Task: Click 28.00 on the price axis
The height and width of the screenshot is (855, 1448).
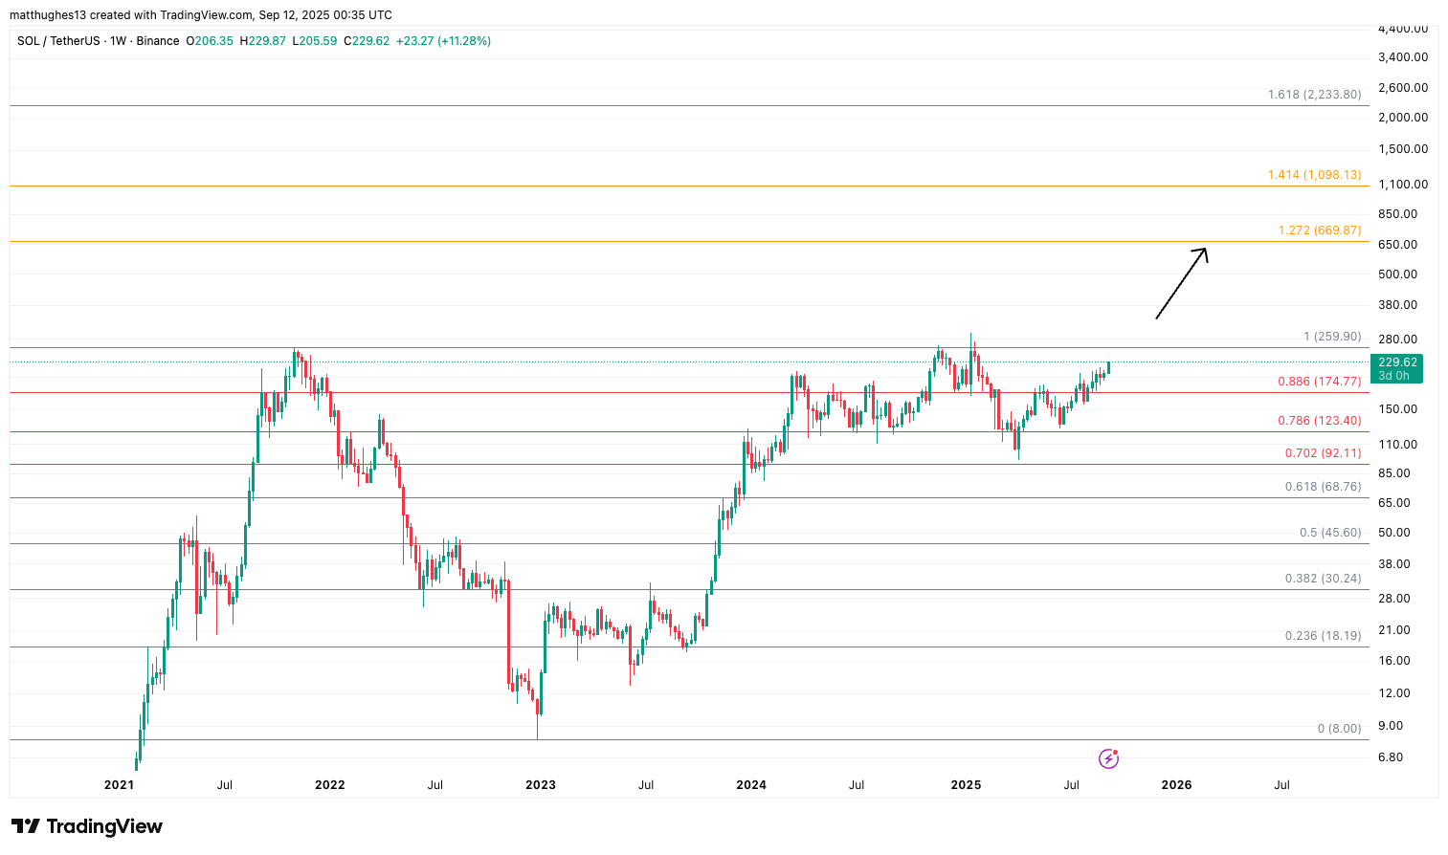Action: 1394,599
